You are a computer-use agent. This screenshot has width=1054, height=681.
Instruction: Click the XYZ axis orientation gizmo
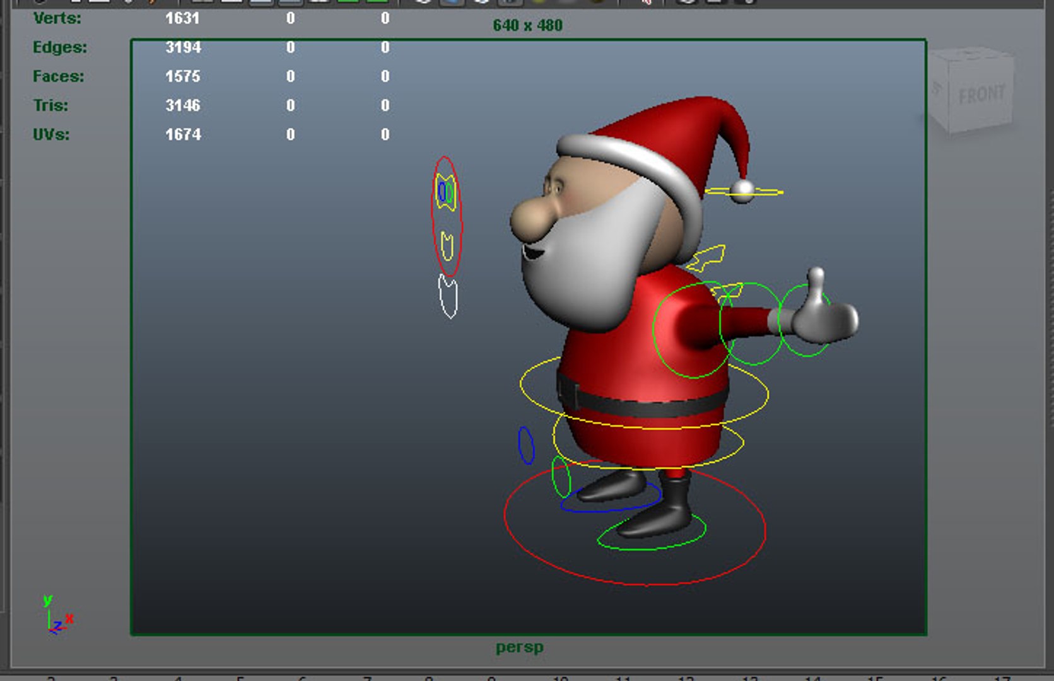57,614
